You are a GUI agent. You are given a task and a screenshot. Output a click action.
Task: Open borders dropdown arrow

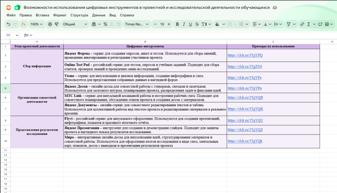tap(247, 24)
